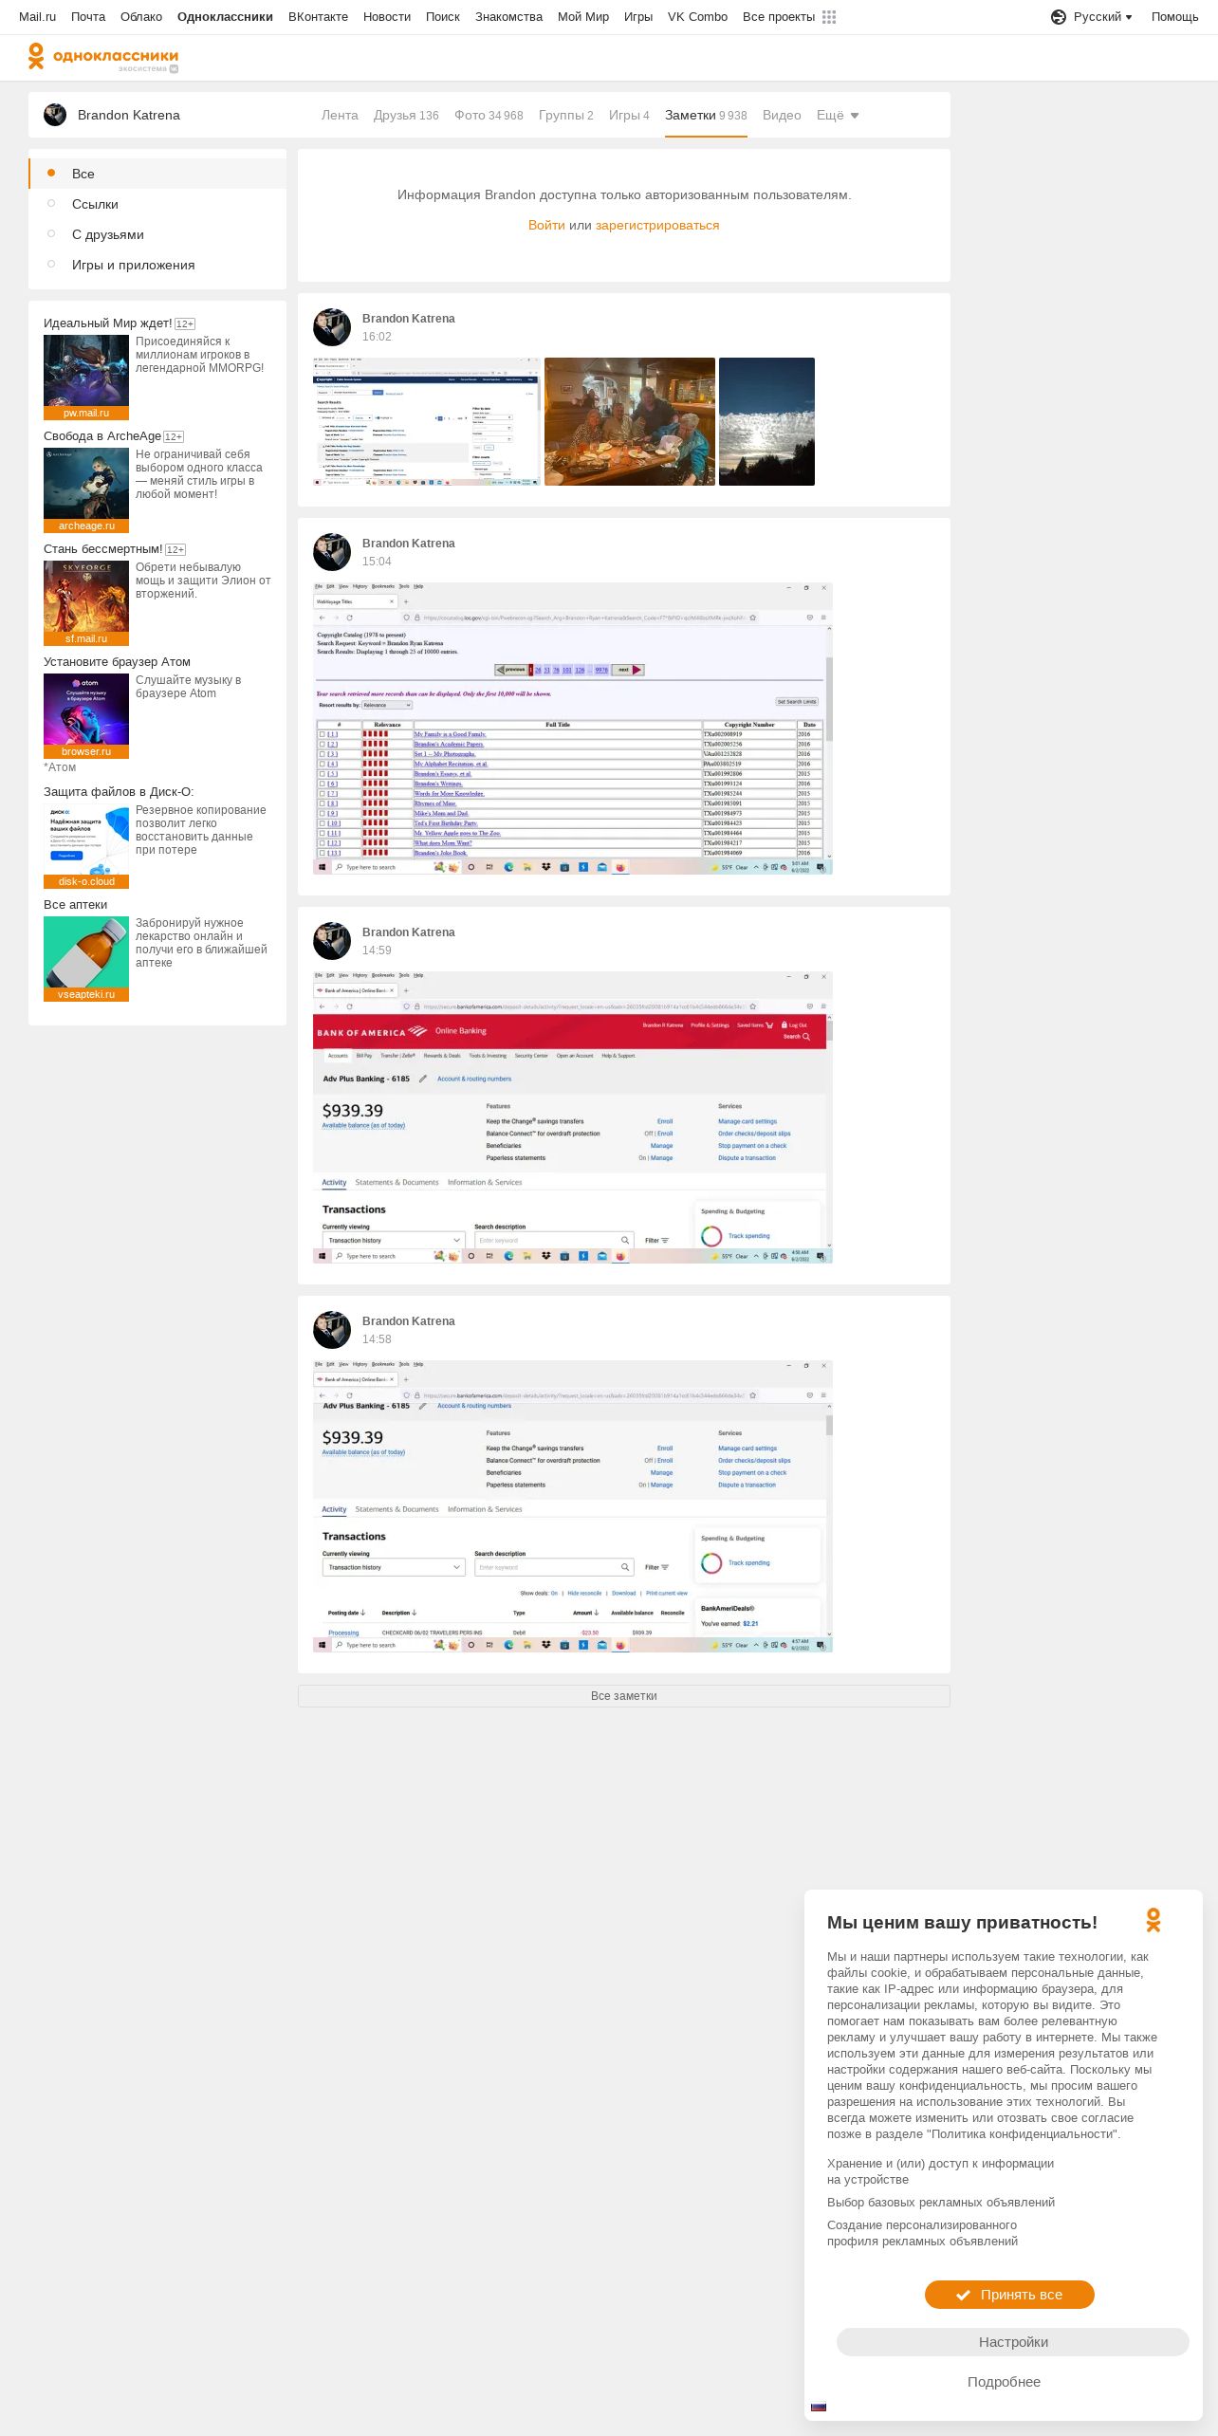Select the Ссылки notes filter

(157, 204)
